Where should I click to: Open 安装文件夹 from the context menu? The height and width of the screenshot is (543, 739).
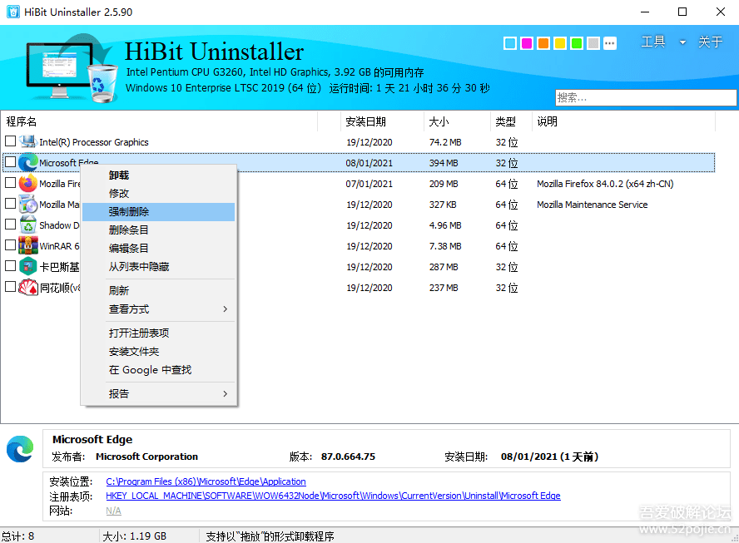(x=158, y=351)
